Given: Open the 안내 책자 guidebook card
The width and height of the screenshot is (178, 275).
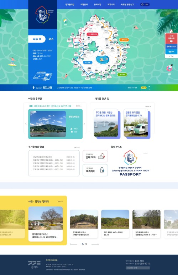Looking at the screenshot, I should 95,156.
